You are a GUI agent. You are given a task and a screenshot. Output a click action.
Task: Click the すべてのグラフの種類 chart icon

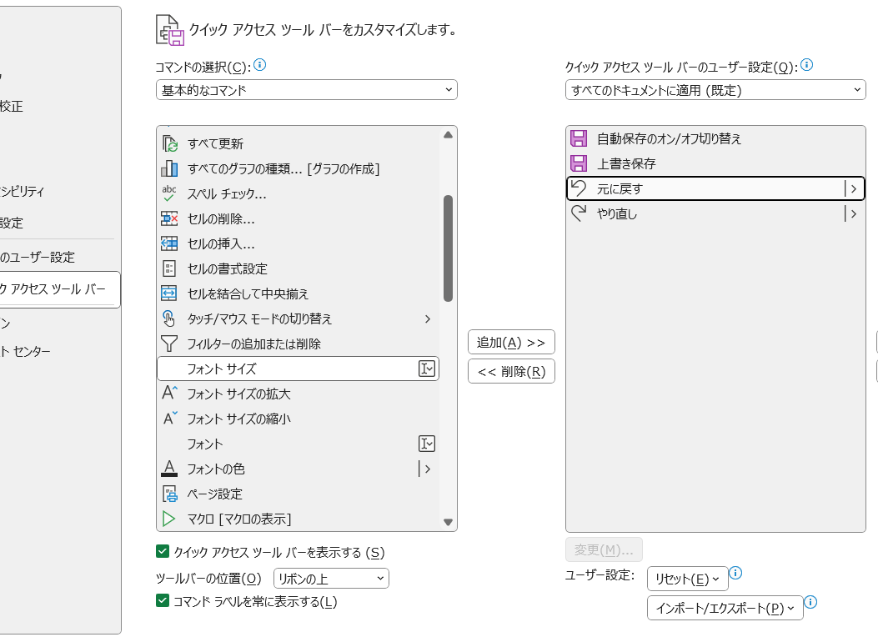[x=169, y=168]
